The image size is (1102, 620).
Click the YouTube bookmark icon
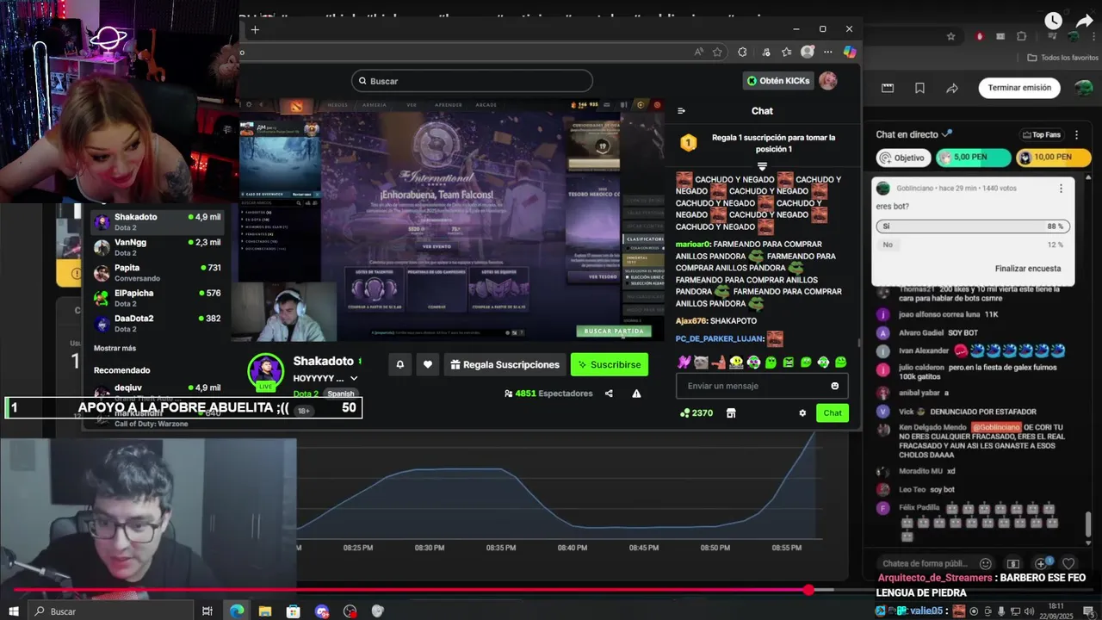coord(919,88)
